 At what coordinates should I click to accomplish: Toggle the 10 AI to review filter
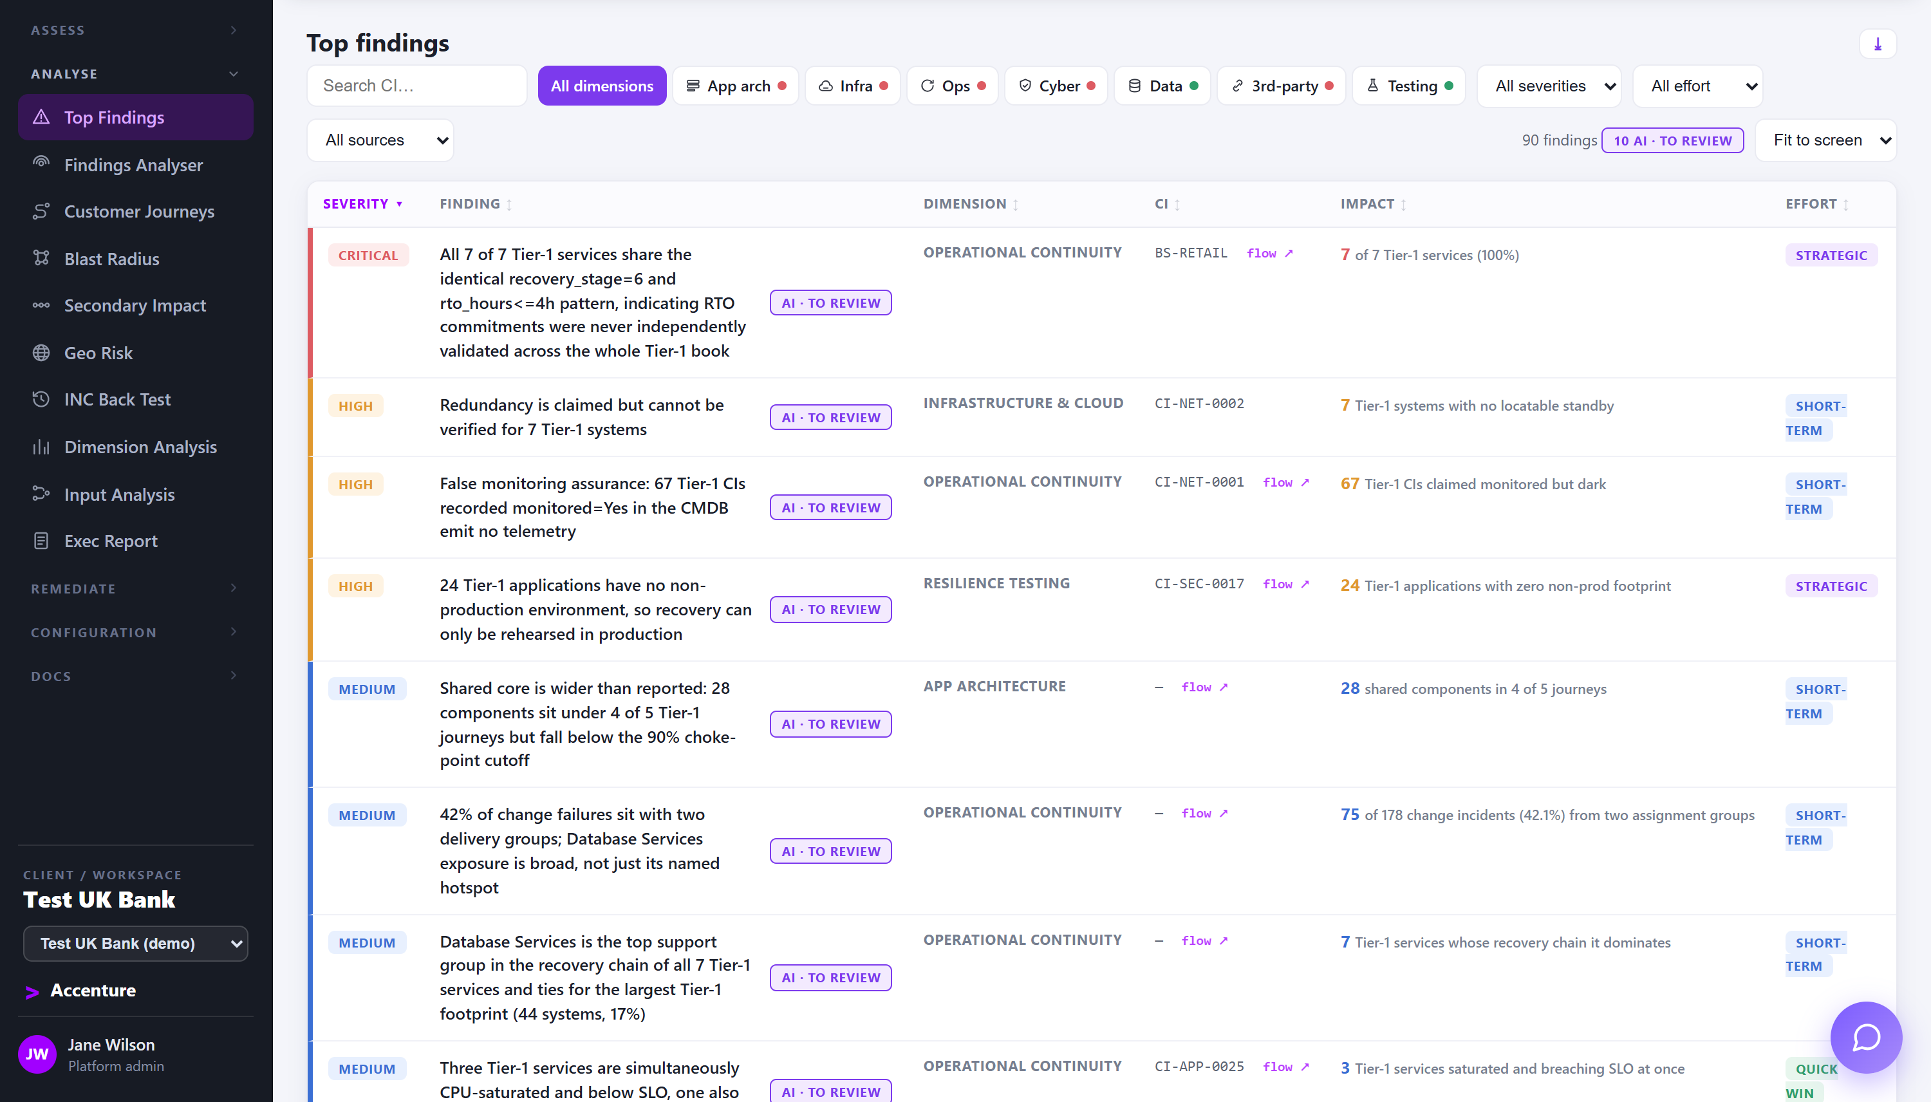tap(1672, 141)
